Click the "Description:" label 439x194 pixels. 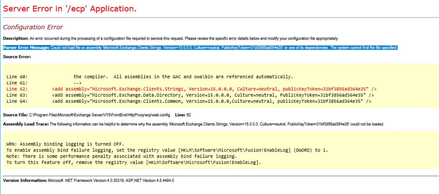15,38
